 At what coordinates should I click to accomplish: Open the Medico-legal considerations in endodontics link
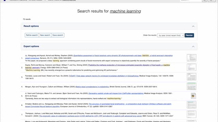click(92, 87)
